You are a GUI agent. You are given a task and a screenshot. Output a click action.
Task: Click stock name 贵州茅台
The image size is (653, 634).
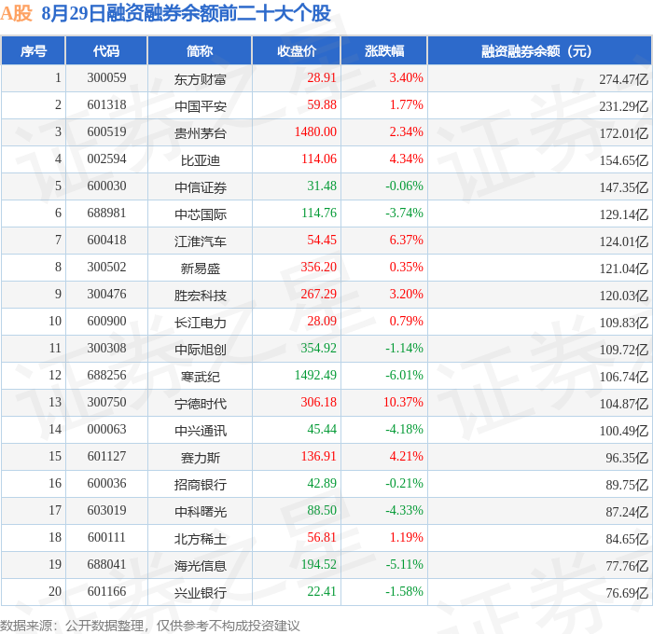click(x=201, y=133)
